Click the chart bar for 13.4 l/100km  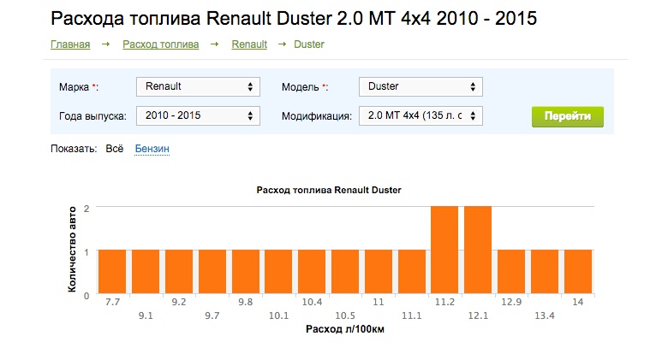pos(545,272)
